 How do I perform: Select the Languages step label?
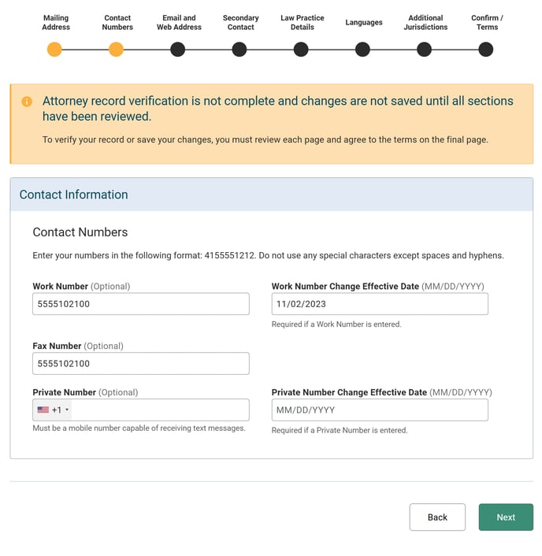point(363,22)
